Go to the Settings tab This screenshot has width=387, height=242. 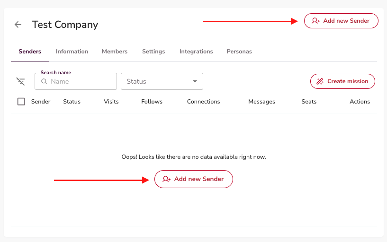tap(153, 52)
